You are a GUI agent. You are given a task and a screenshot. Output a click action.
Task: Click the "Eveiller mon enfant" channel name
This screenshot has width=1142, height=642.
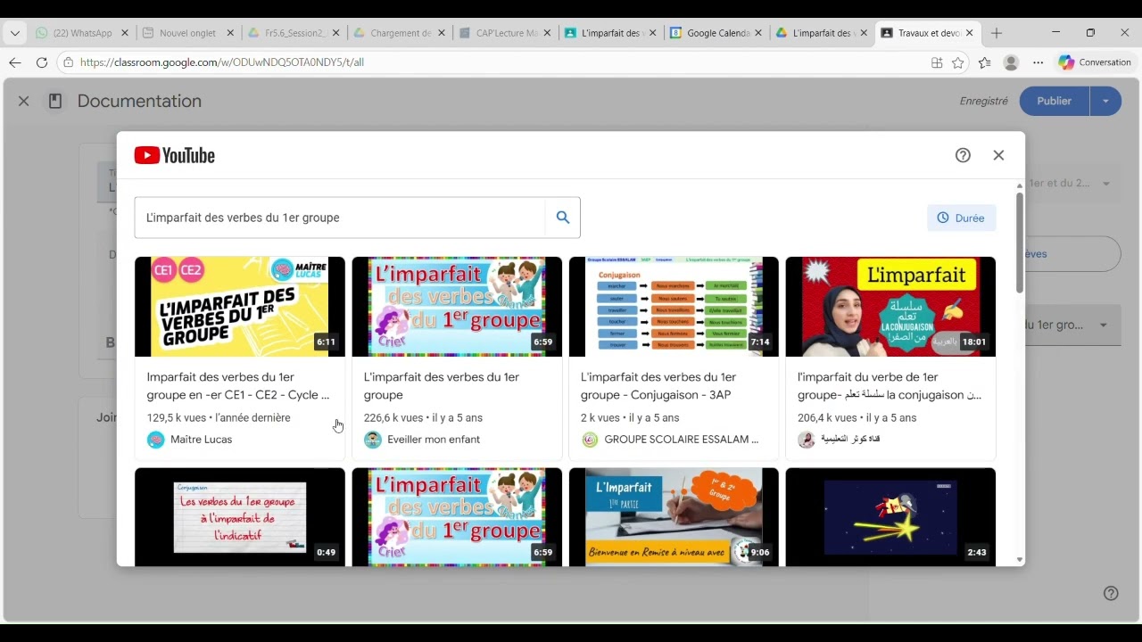pos(434,440)
